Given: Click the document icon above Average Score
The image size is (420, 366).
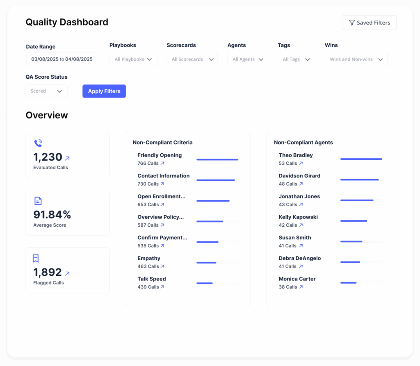Looking at the screenshot, I should [x=38, y=201].
